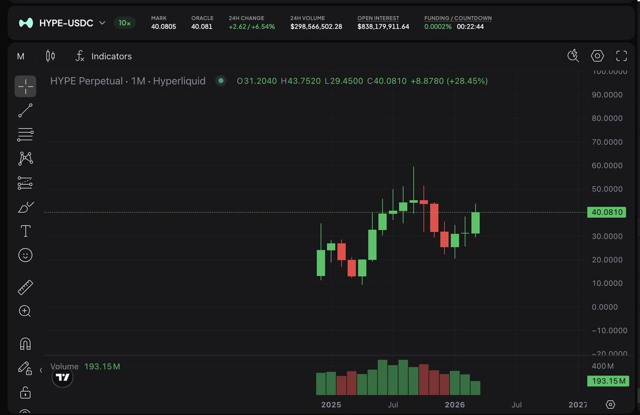The width and height of the screenshot is (640, 415).
Task: Click the 50.0000 price axis label
Action: [x=607, y=189]
